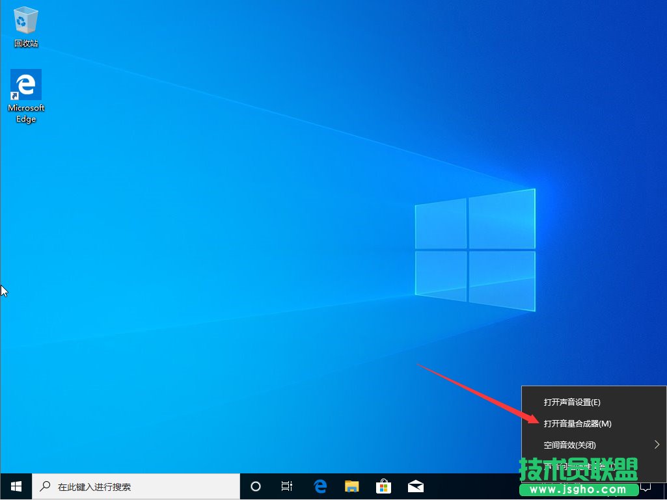Open File Explorer from the taskbar
Image resolution: width=667 pixels, height=500 pixels.
point(351,486)
